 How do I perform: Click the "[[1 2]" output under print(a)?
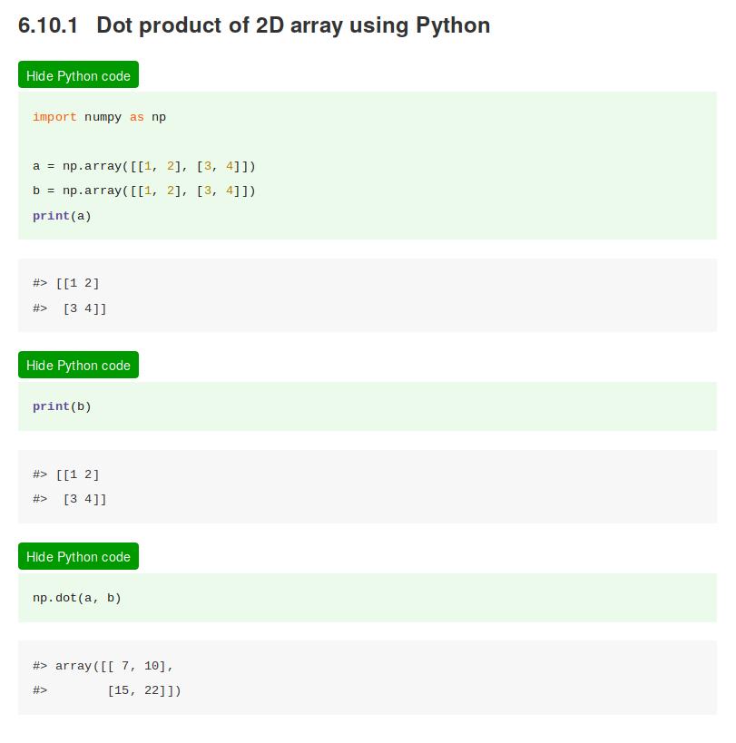(x=77, y=283)
